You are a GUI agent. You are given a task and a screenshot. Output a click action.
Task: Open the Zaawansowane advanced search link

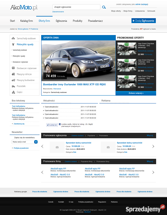[x=58, y=12]
